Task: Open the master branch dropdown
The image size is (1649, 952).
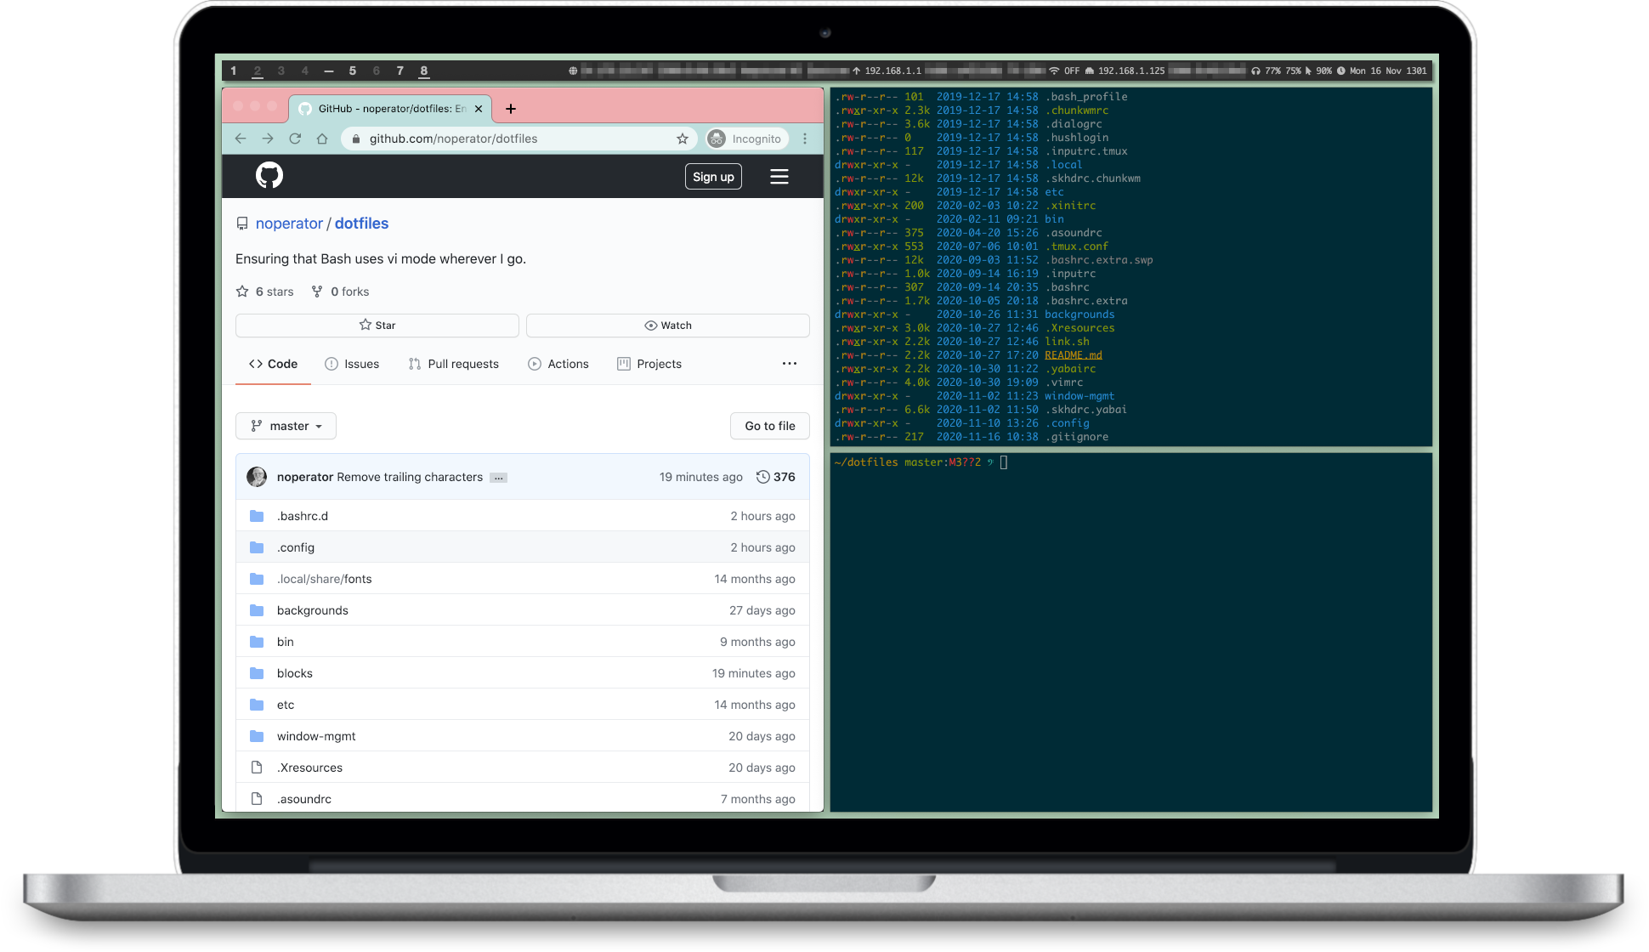Action: tap(286, 426)
